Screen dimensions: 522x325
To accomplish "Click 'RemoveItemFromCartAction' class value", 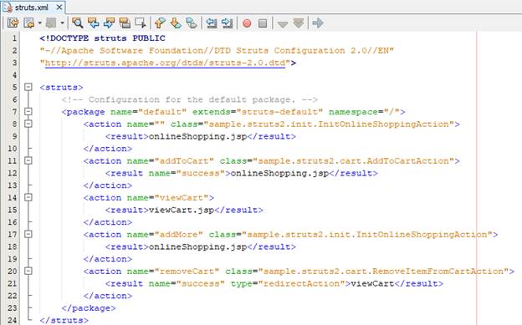I will click(x=438, y=272).
